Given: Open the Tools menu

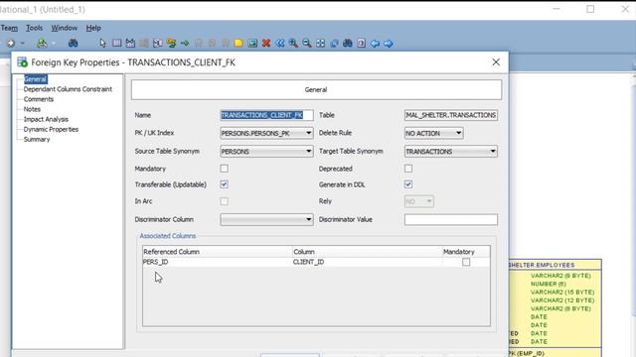Looking at the screenshot, I should [34, 28].
